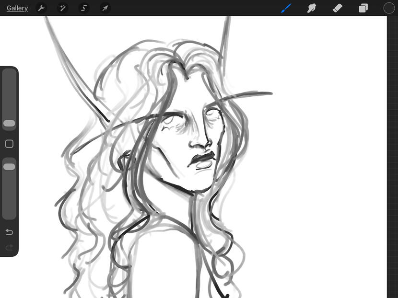
Task: Click the brush size slider handle
Action: point(9,124)
